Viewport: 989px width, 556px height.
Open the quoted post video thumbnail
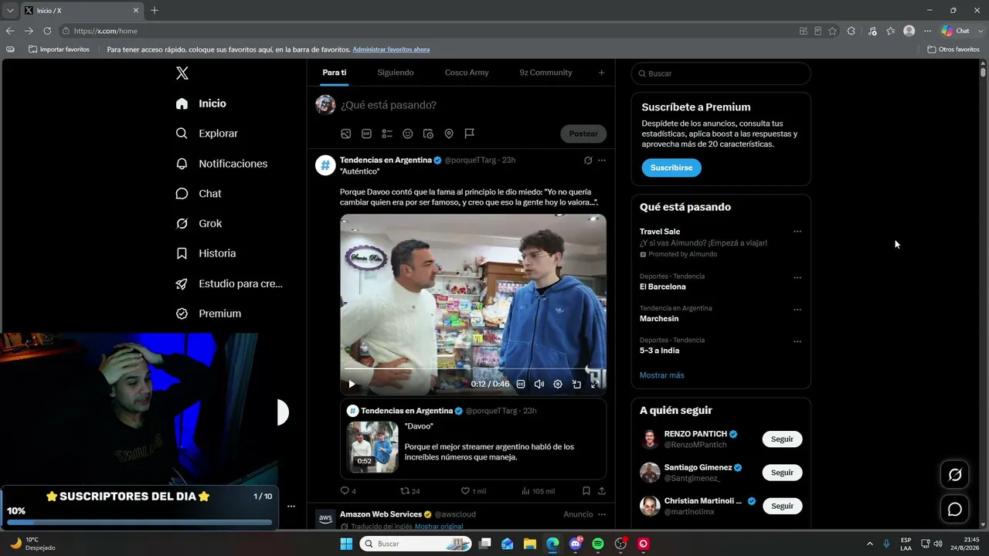click(372, 446)
